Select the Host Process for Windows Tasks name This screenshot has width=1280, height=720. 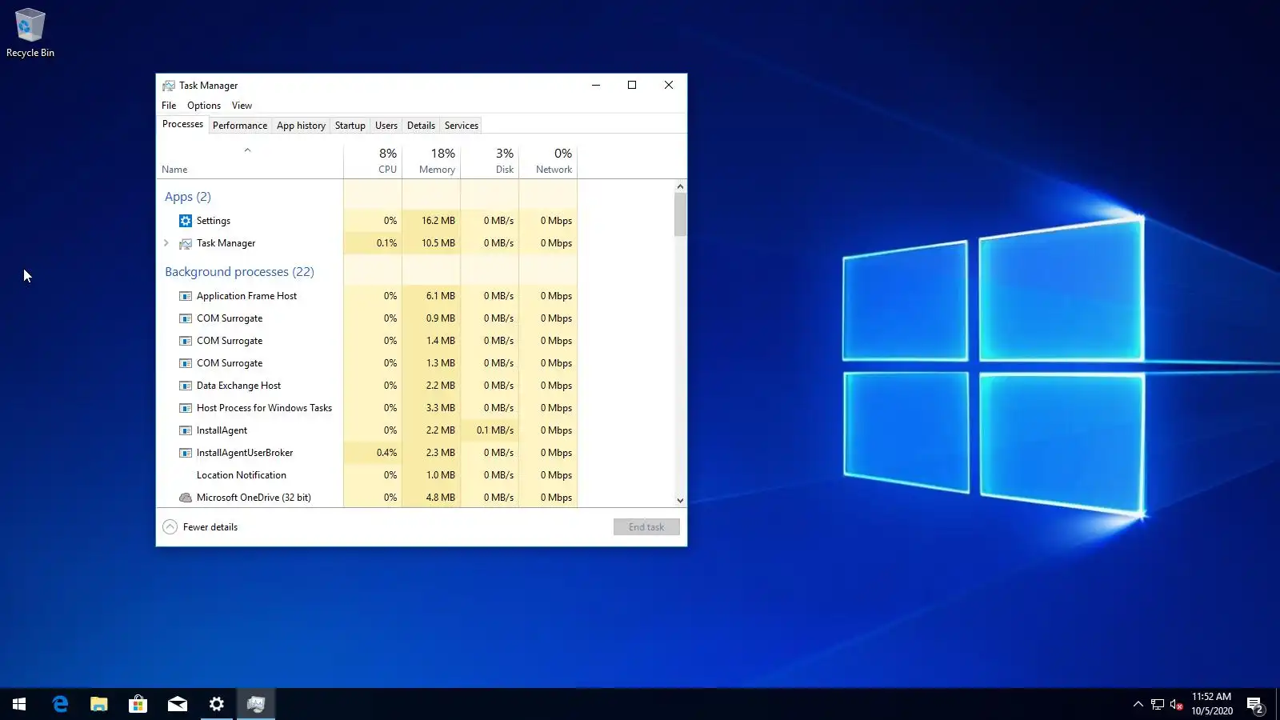(264, 408)
